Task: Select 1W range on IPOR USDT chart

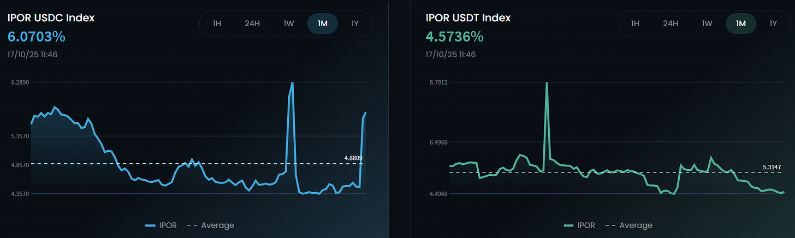Action: (x=707, y=23)
